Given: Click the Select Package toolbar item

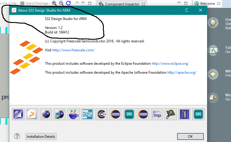Looking at the screenshot, I should coord(34,3).
